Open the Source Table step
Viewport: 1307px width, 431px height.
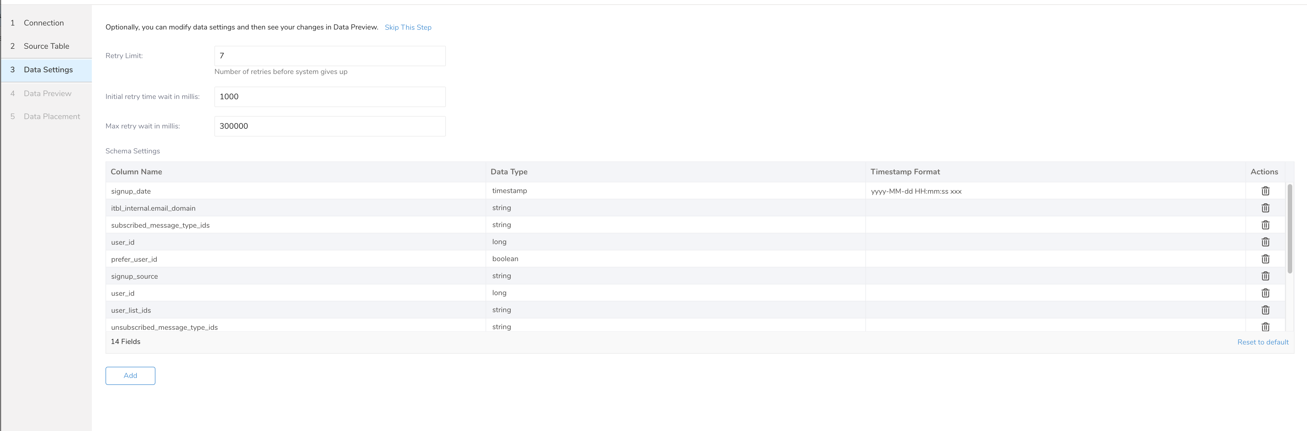pos(46,46)
